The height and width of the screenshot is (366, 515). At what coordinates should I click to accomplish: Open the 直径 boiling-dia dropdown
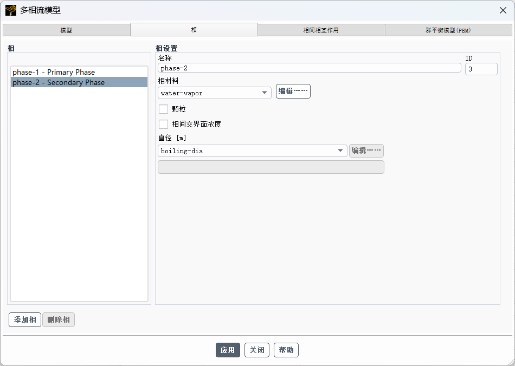pyautogui.click(x=252, y=151)
